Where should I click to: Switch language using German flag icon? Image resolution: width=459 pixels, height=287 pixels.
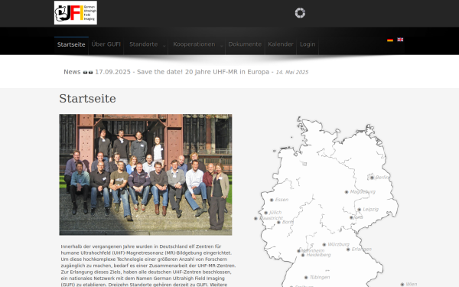tap(390, 40)
